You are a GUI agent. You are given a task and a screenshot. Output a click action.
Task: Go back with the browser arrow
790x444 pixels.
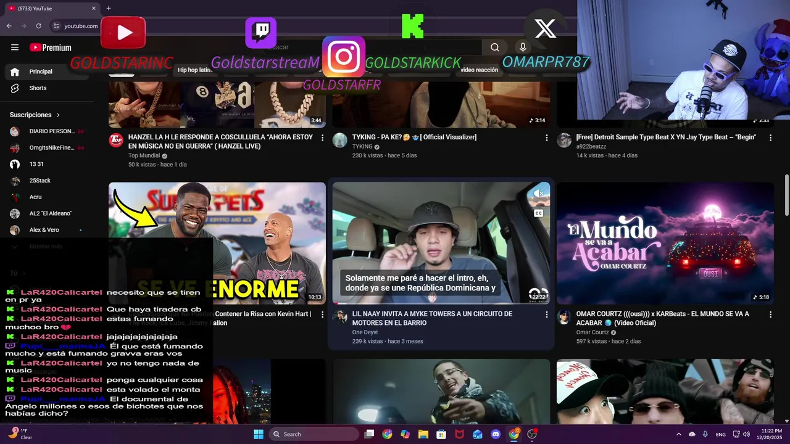click(9, 26)
